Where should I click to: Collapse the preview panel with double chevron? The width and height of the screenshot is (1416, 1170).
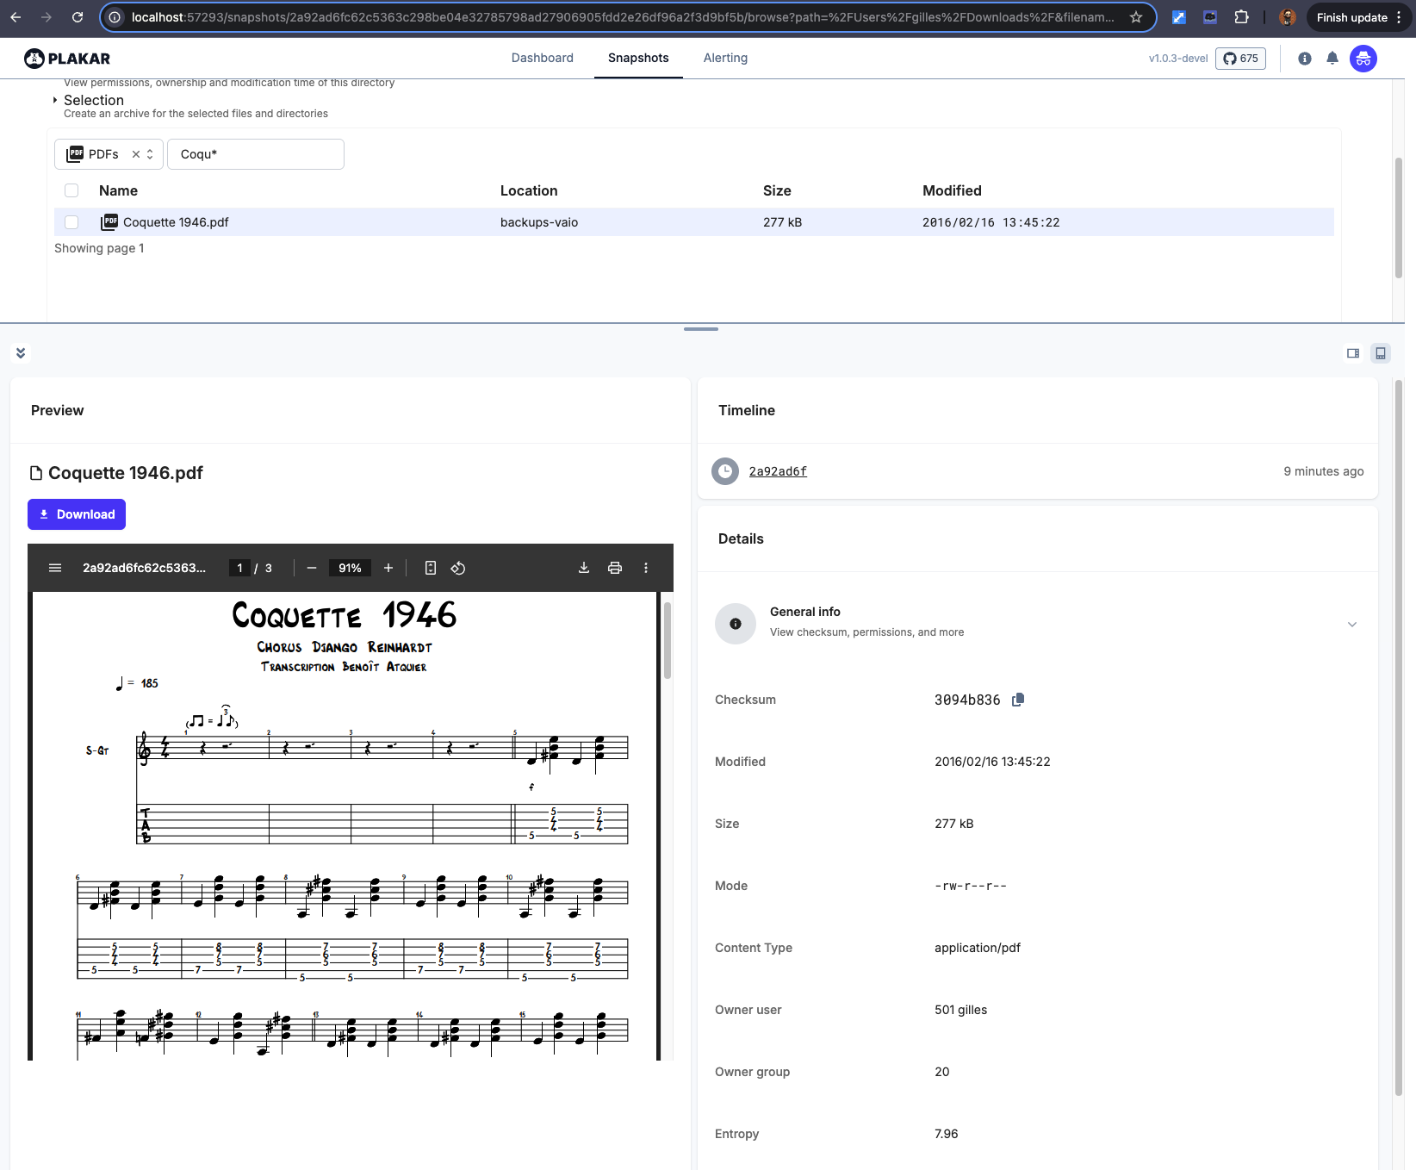pyautogui.click(x=21, y=353)
